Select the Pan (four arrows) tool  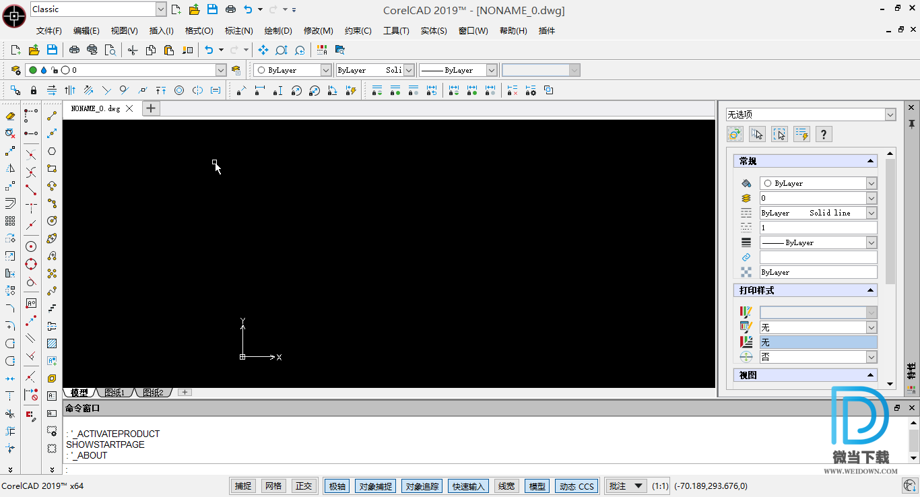(263, 50)
